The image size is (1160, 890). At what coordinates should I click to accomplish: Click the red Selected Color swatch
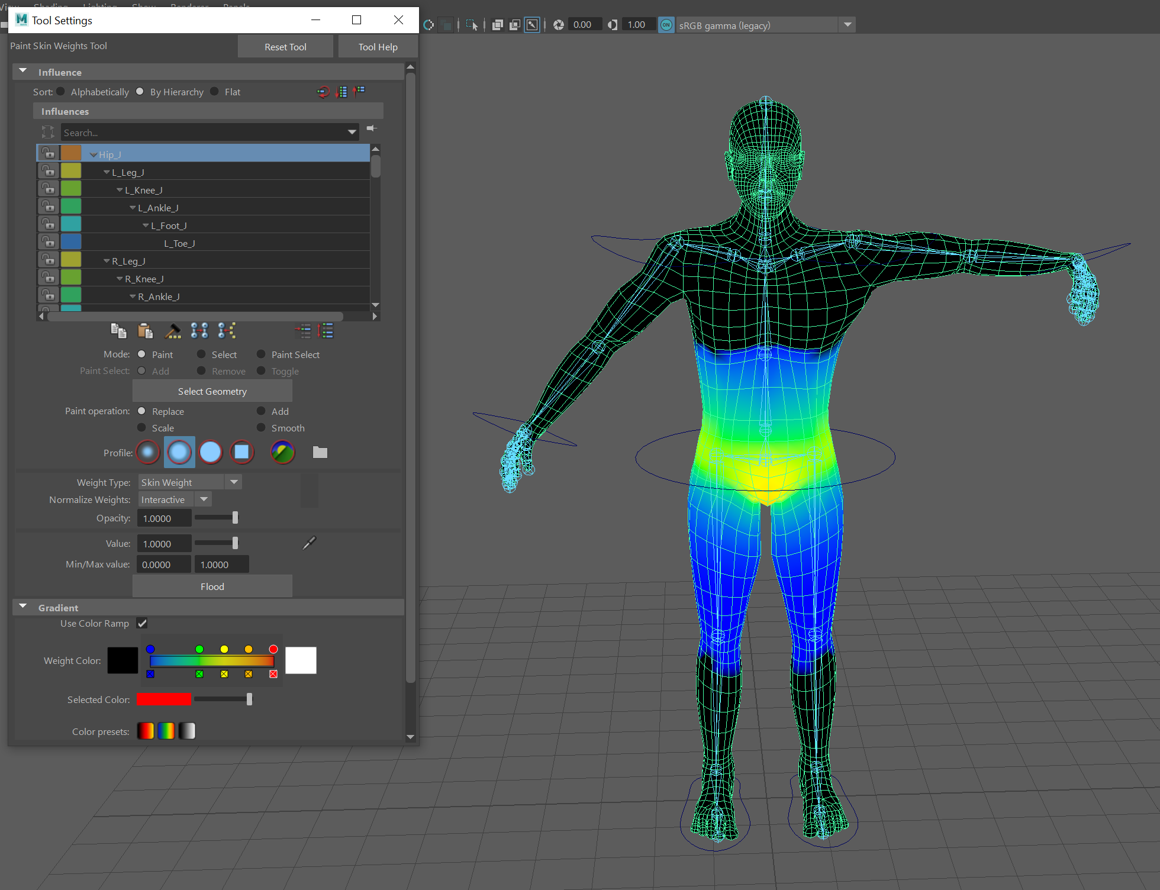pos(164,699)
